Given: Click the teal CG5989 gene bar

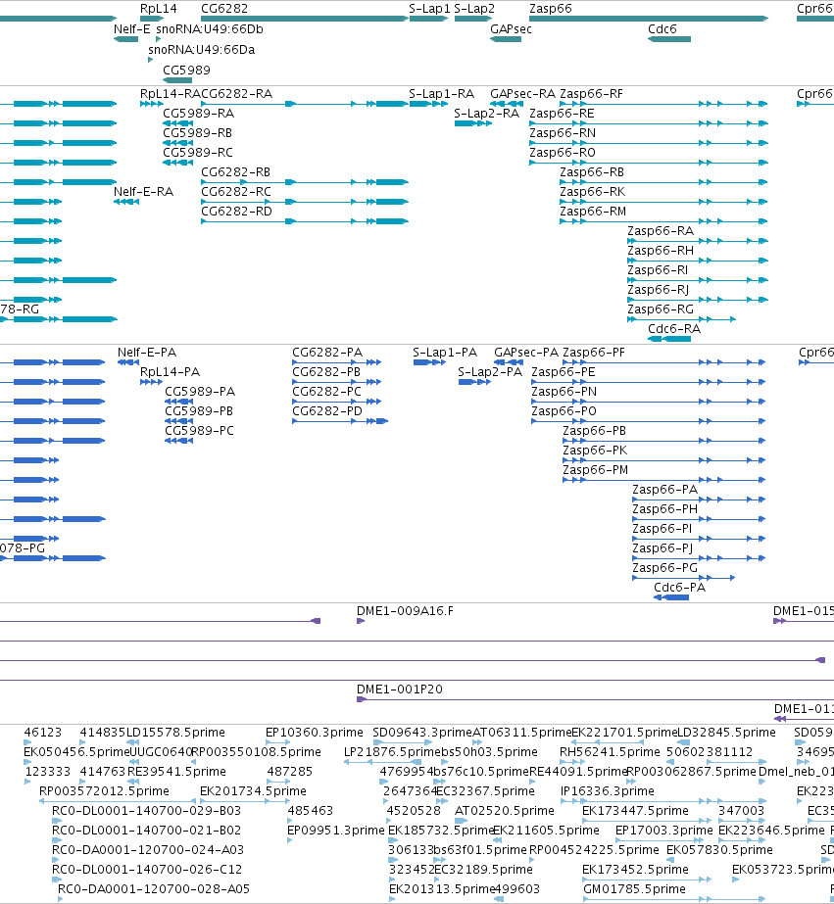Looking at the screenshot, I should point(177,80).
